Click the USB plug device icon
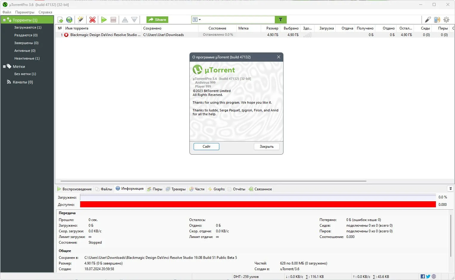 pos(428,20)
